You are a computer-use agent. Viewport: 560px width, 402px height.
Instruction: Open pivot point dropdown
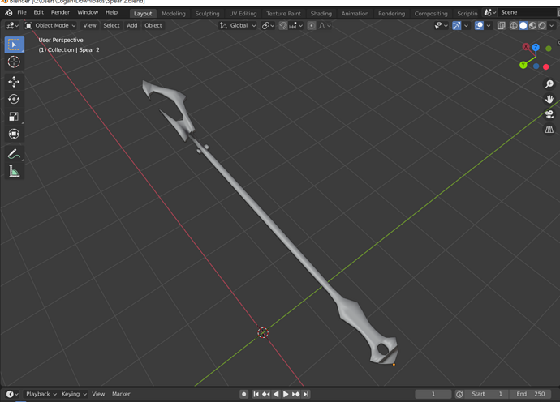tap(268, 26)
